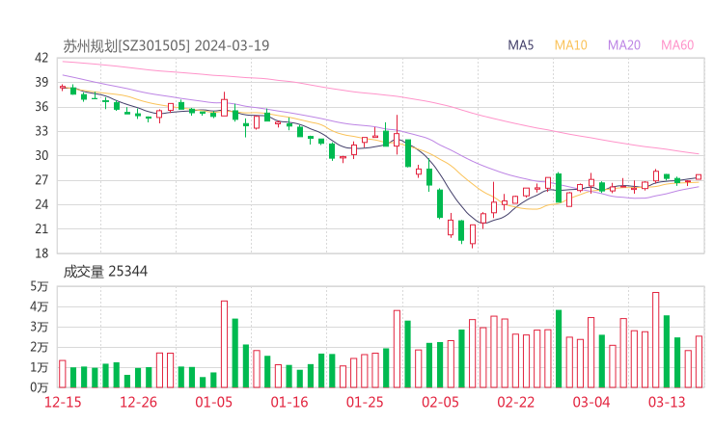Click the 03-13 date axis label
The height and width of the screenshot is (424, 714).
[x=667, y=402]
